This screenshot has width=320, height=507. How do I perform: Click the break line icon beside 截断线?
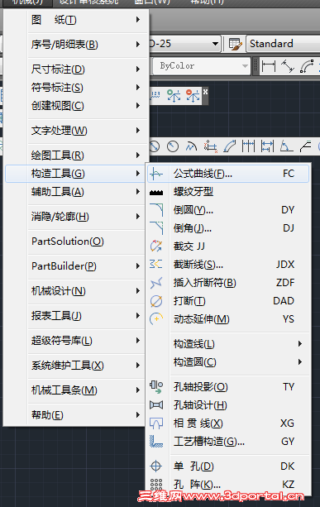156,264
